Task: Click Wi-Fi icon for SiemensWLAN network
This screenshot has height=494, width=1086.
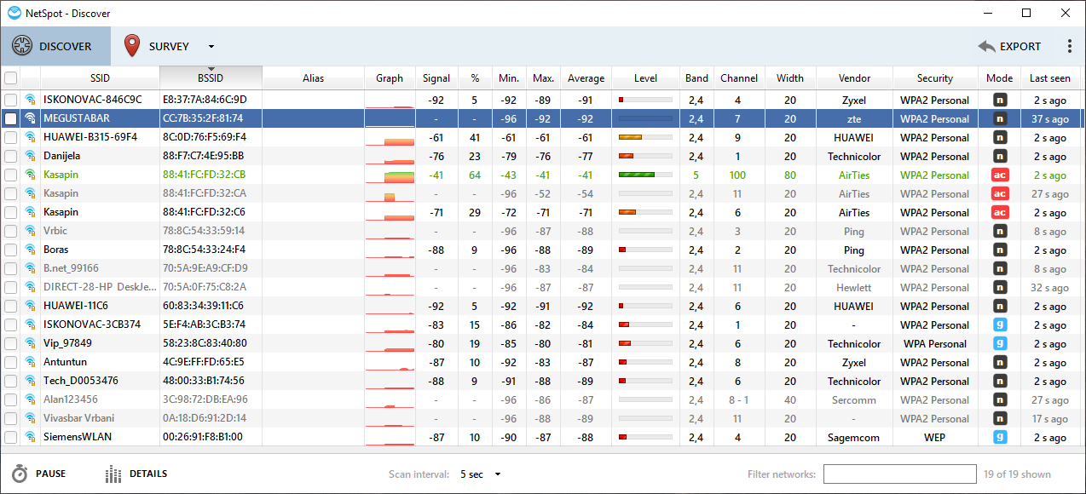Action: coord(31,437)
